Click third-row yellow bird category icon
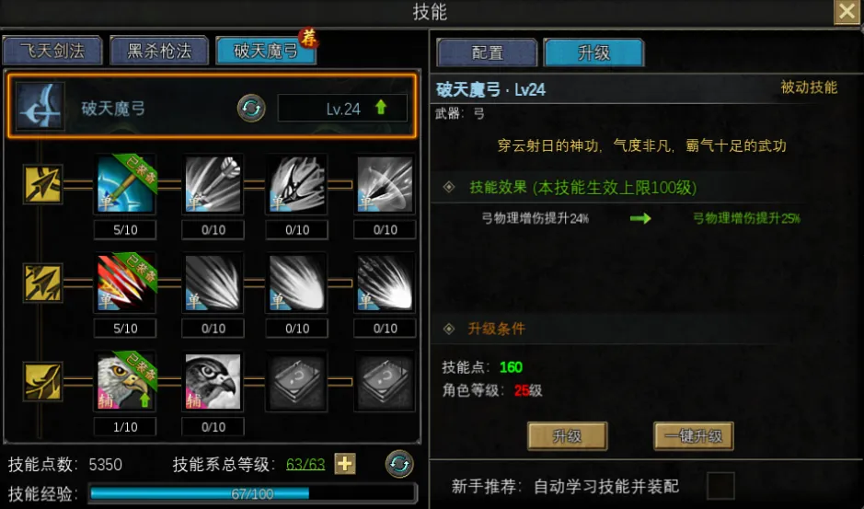Viewport: 864px width, 509px height. tap(42, 381)
